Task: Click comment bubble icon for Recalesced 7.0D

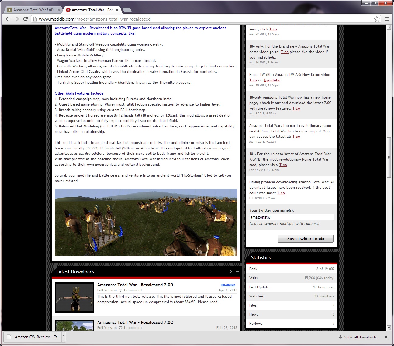Action: click(120, 290)
